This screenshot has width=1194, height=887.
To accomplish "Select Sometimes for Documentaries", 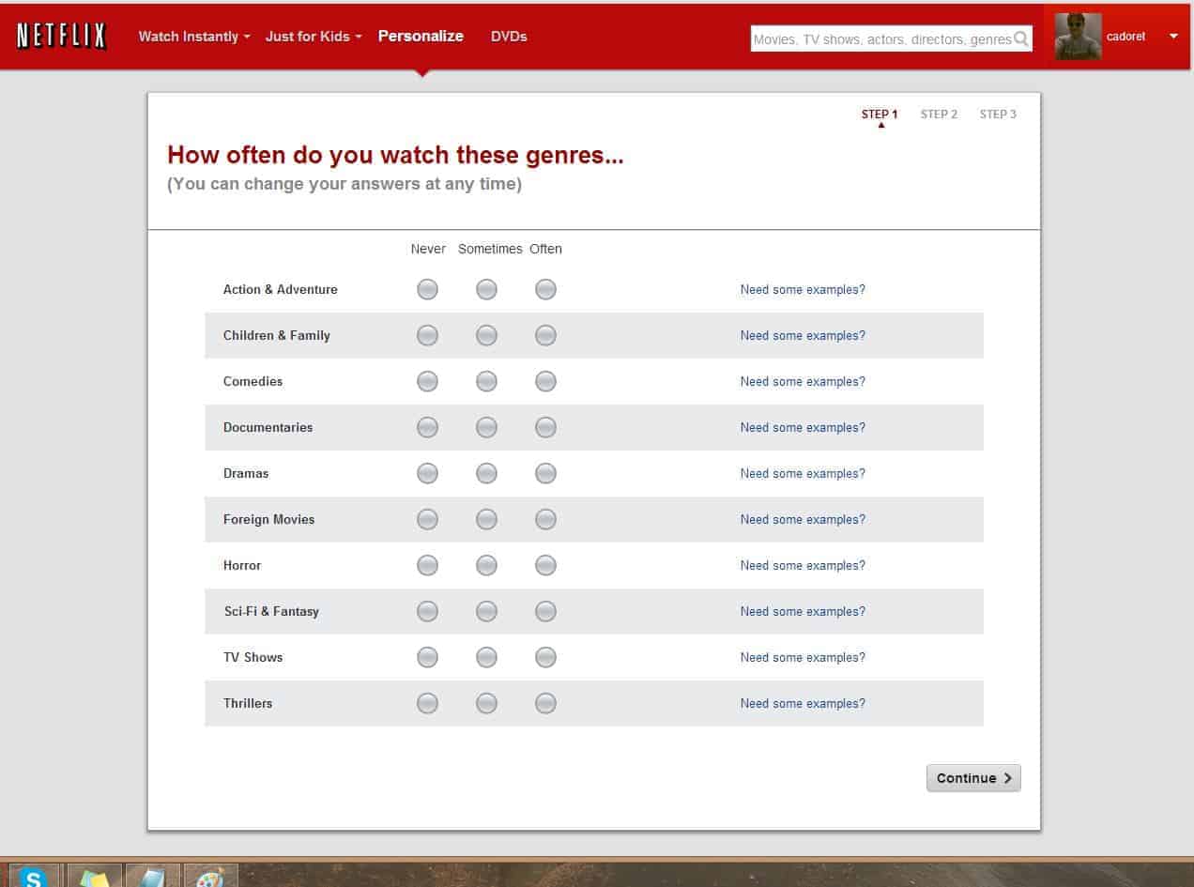I will (x=486, y=427).
